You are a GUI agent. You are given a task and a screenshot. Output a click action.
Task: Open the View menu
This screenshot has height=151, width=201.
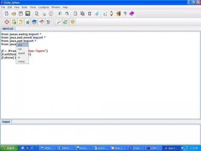click(17, 7)
